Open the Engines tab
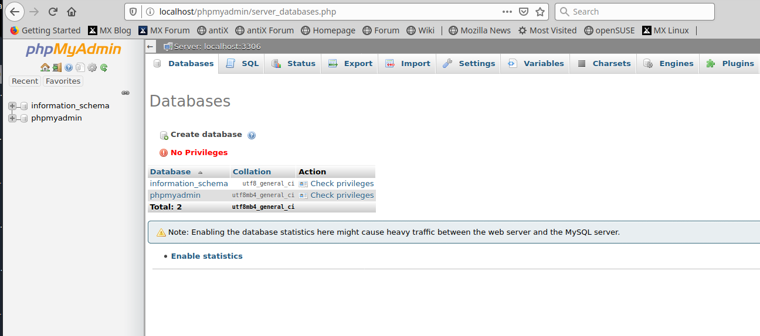Screen dimensions: 760x336 (x=669, y=64)
